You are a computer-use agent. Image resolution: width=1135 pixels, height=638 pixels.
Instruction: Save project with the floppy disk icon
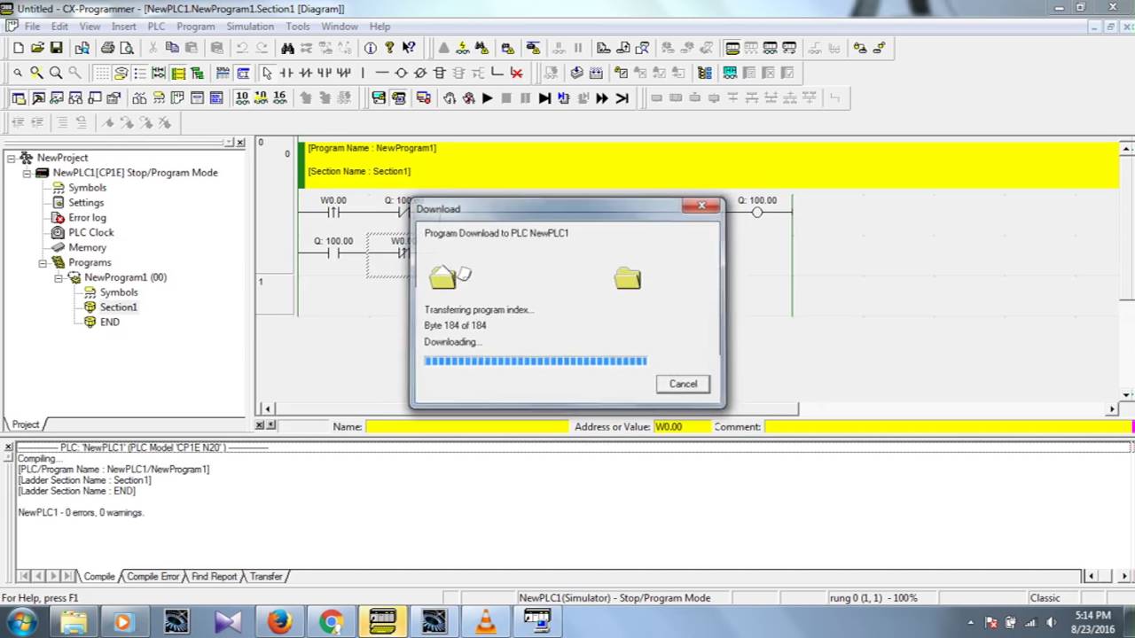57,48
